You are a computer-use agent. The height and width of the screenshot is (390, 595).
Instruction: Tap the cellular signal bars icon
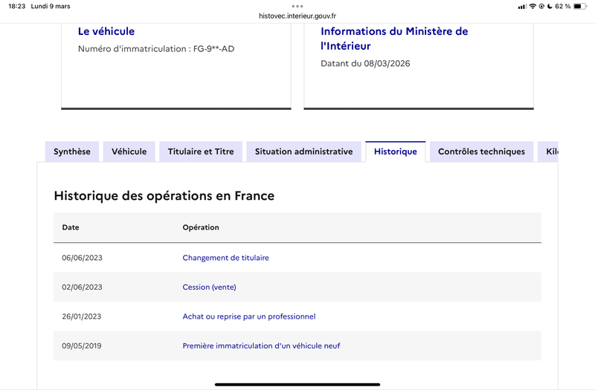click(x=522, y=6)
